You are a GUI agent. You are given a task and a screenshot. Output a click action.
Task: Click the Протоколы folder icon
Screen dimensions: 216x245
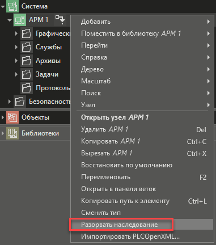tap(27, 88)
